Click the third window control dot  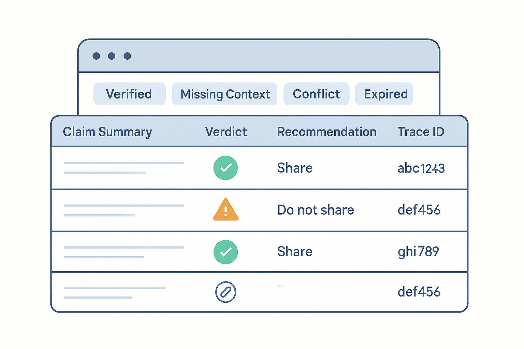point(127,56)
